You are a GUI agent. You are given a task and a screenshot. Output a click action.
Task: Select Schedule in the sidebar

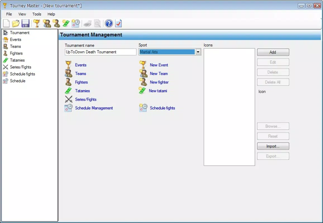coord(18,81)
